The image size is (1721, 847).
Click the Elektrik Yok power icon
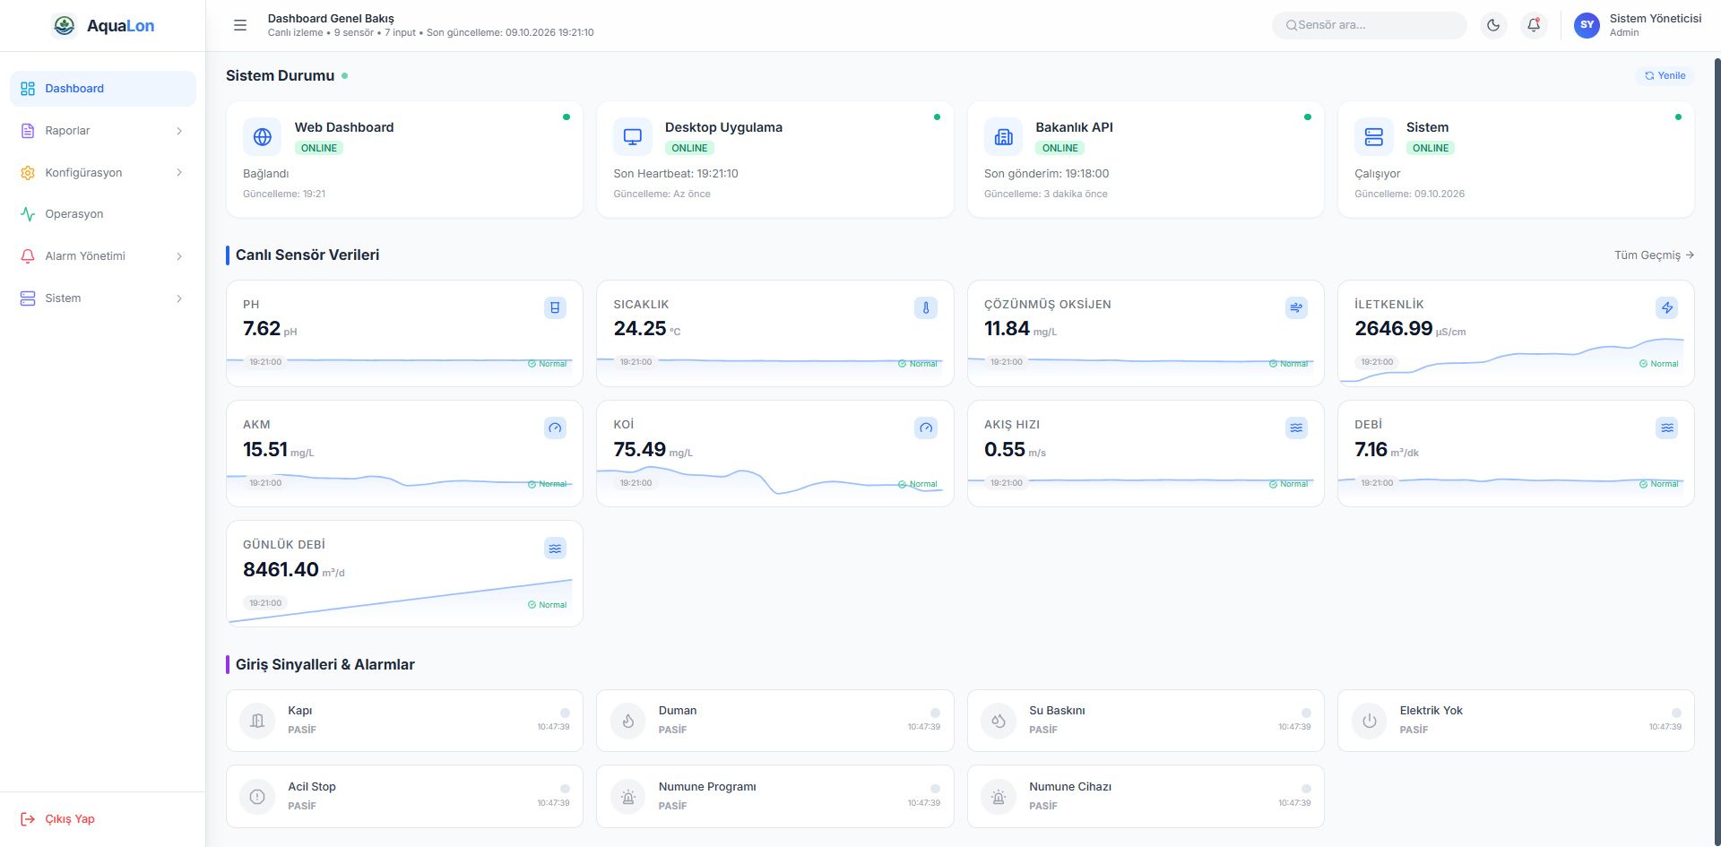(x=1370, y=721)
